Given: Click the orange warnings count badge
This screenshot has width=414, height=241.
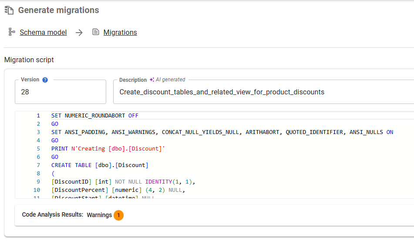Looking at the screenshot, I should pos(118,215).
